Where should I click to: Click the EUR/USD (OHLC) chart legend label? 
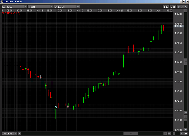11,13
